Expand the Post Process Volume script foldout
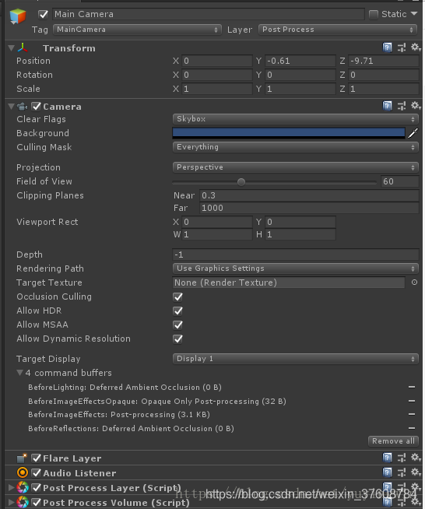 click(11, 502)
